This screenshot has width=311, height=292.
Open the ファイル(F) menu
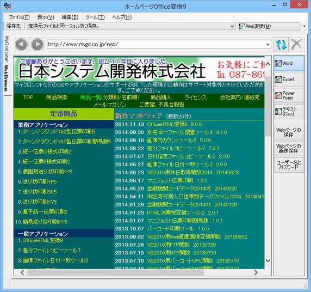pos(19,17)
